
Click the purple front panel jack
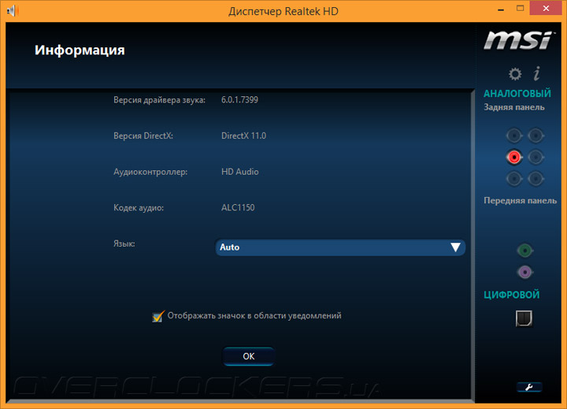click(x=524, y=272)
